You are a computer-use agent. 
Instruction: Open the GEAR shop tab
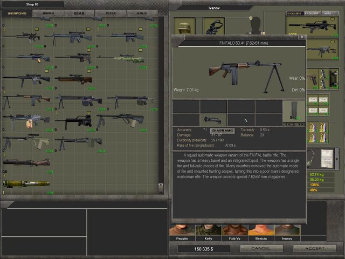79,13
